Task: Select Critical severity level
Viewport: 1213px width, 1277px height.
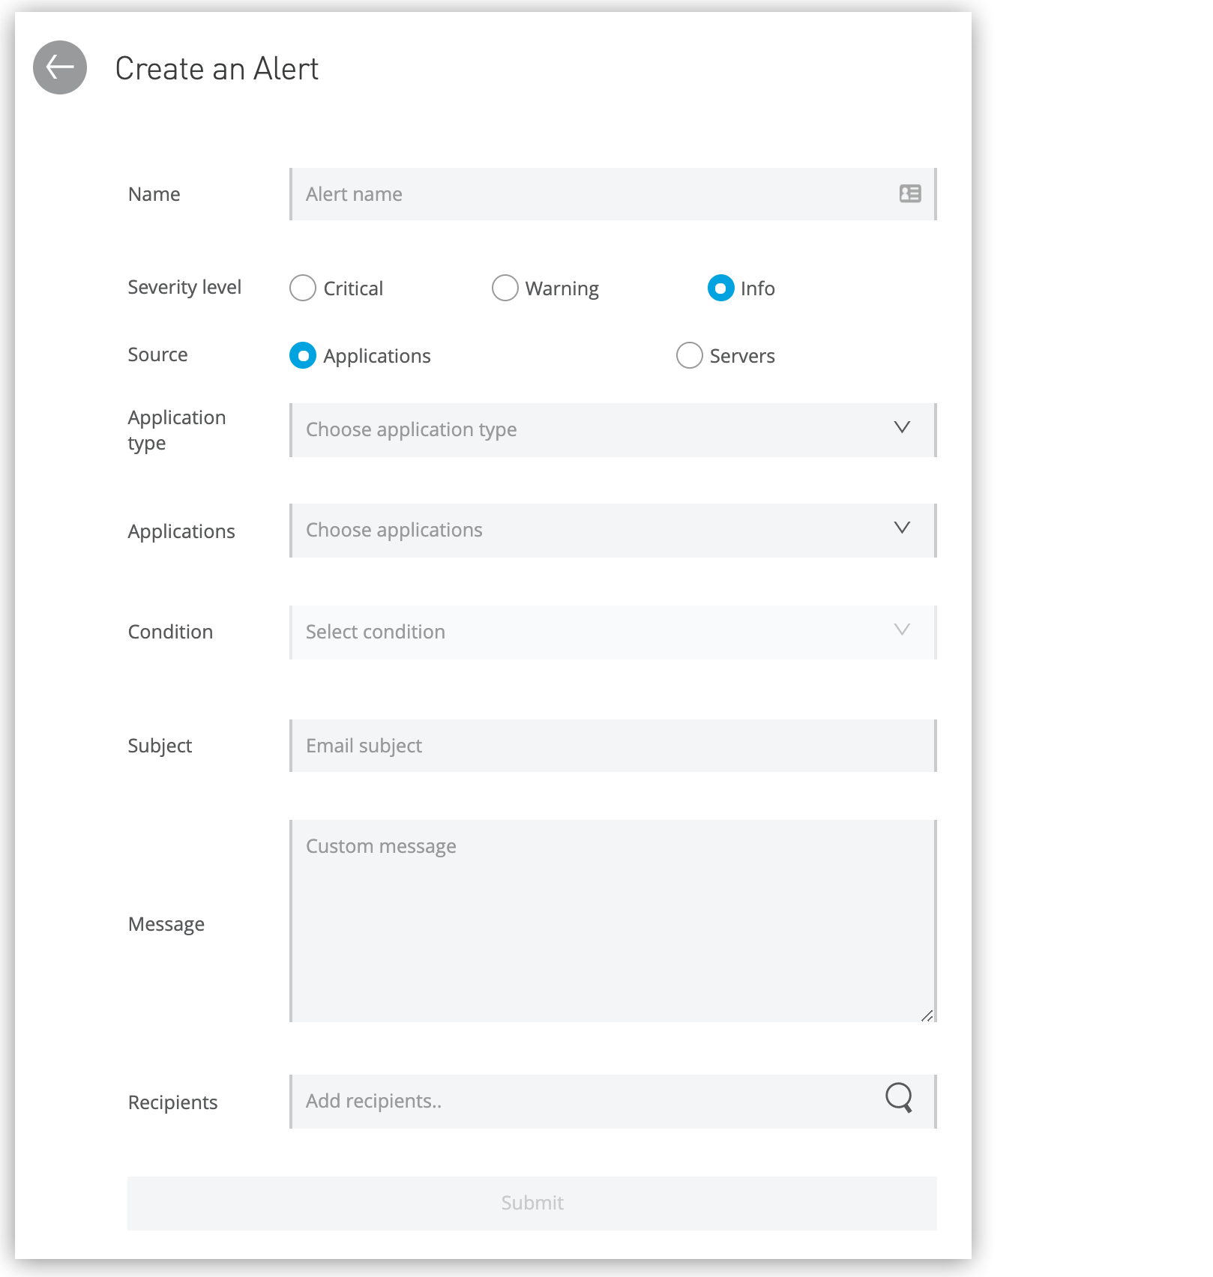Action: [302, 288]
